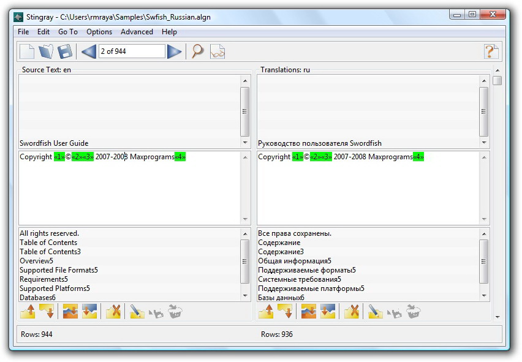
Task: Select 'Руководство пользователя Swordfish' translation row
Action: point(368,143)
